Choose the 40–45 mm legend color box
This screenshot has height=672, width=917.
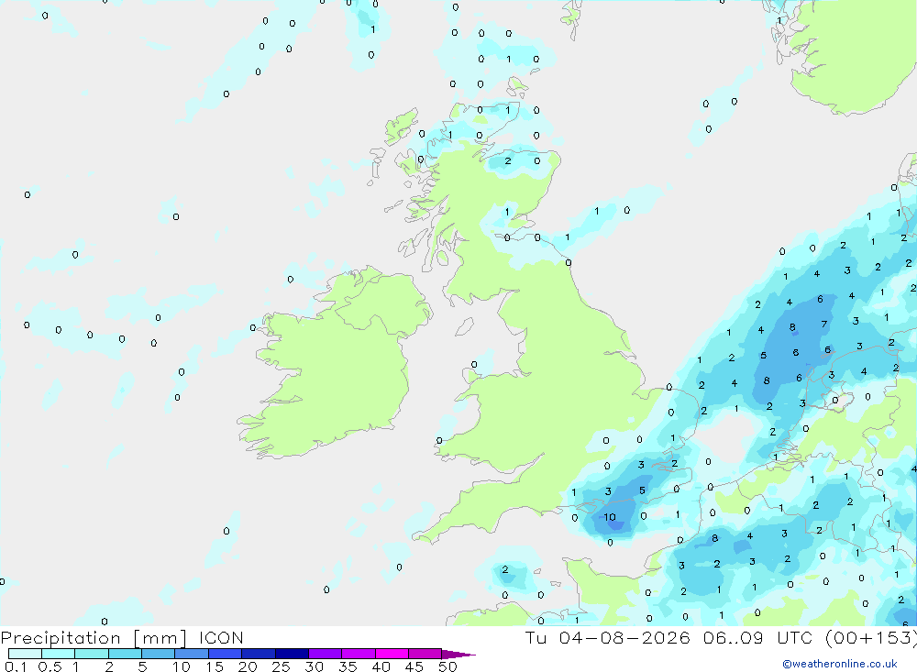click(392, 654)
